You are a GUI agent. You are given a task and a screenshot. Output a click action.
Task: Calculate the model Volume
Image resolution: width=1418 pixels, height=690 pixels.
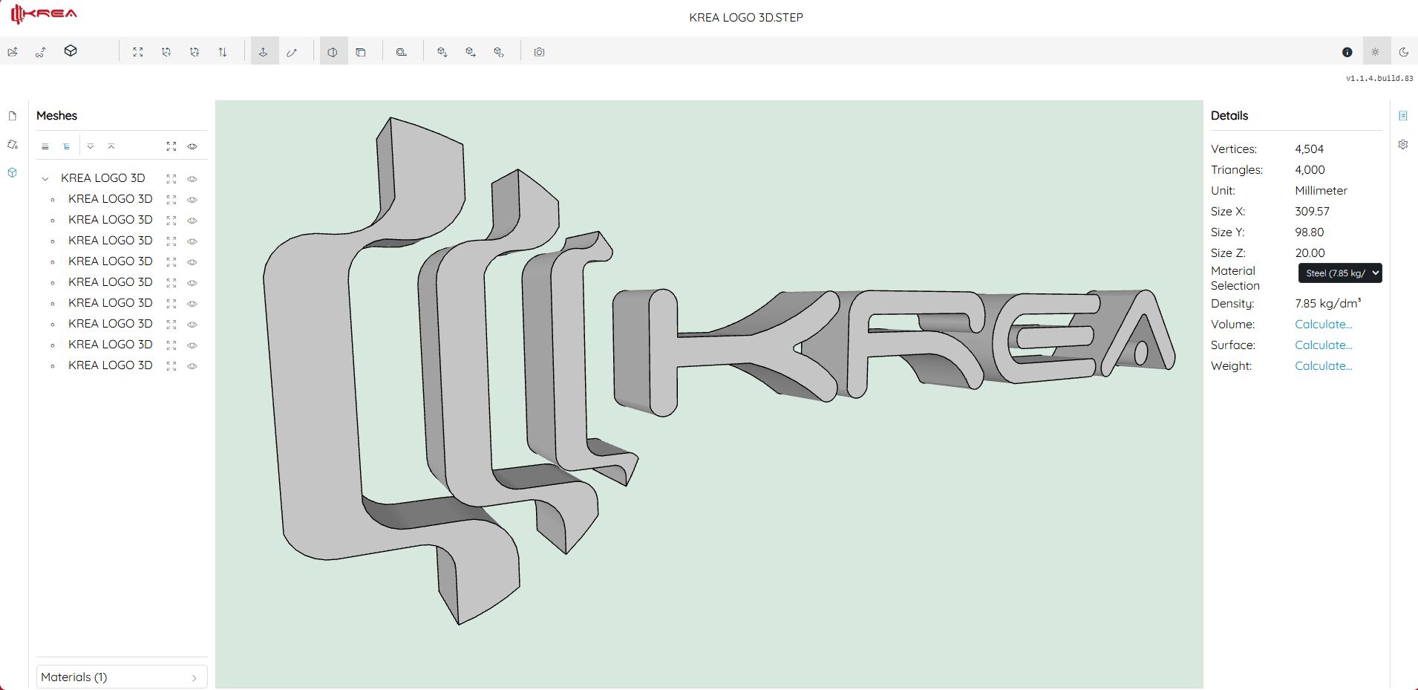[x=1322, y=324]
